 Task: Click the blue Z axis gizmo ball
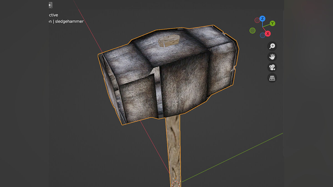[x=263, y=19]
